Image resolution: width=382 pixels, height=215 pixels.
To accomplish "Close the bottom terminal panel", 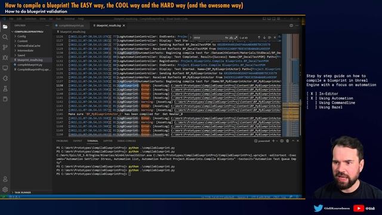I will point(298,141).
